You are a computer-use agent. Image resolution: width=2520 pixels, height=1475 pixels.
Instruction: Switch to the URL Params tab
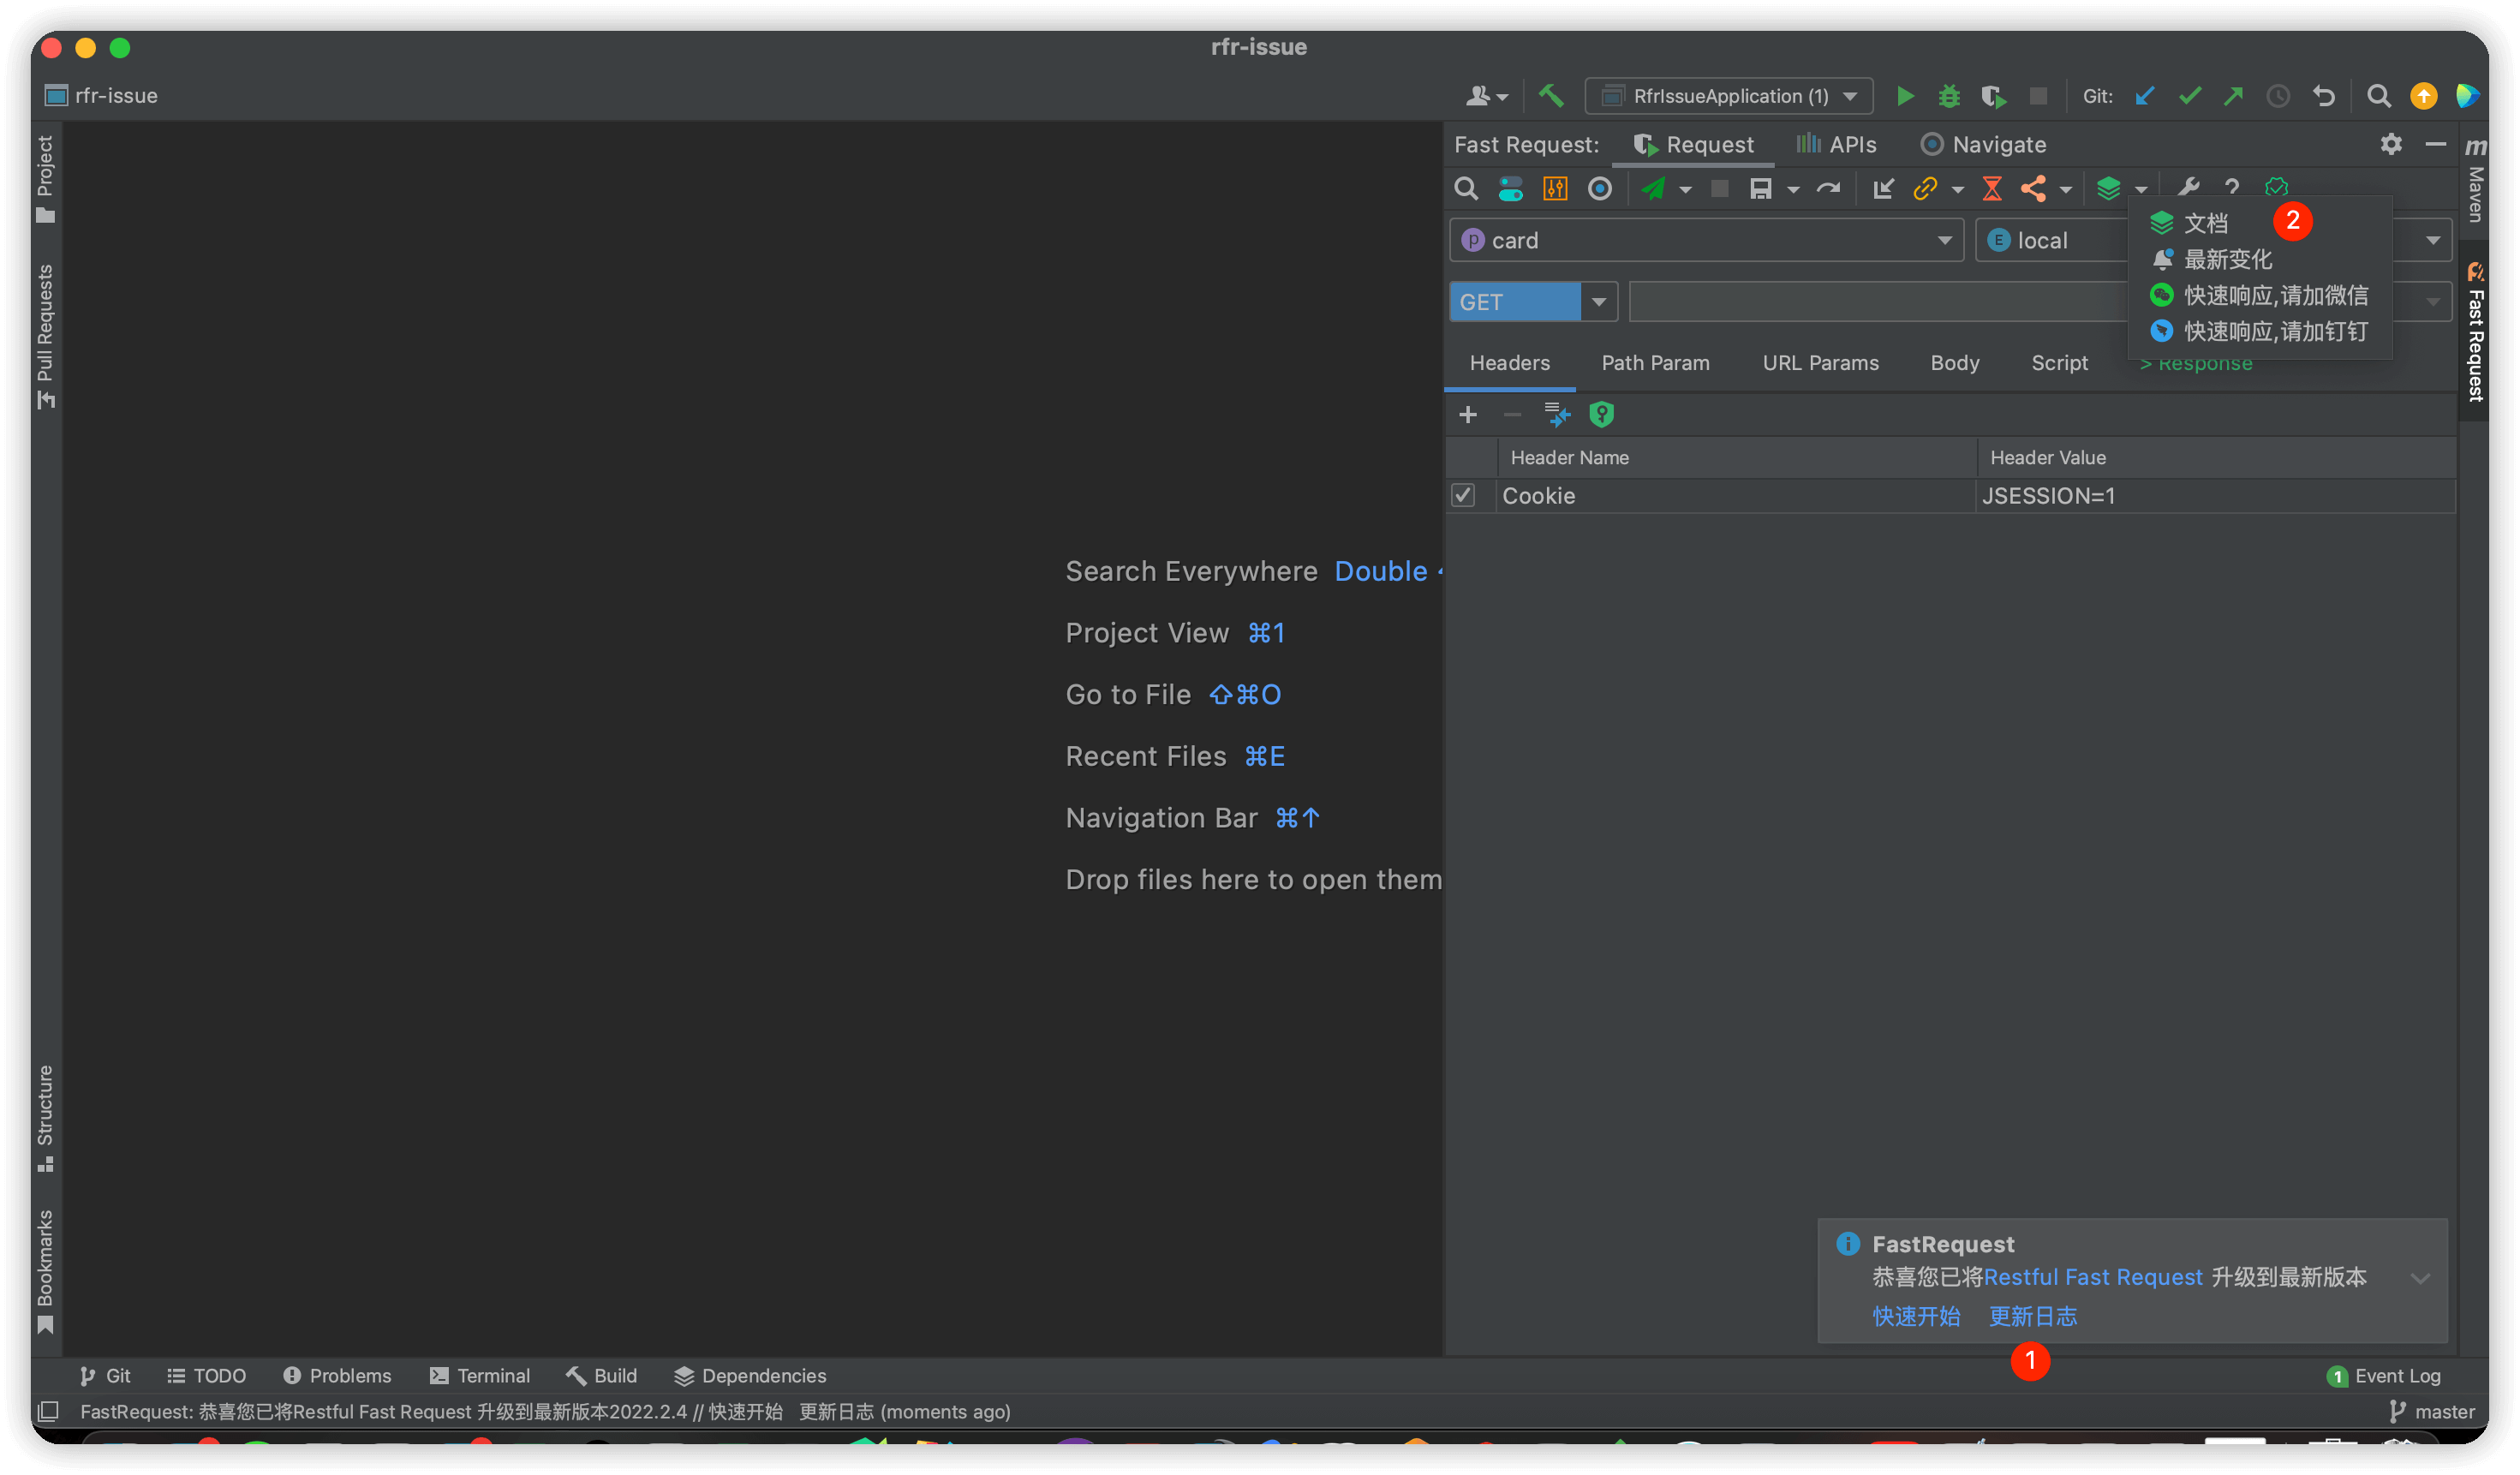pos(1820,363)
